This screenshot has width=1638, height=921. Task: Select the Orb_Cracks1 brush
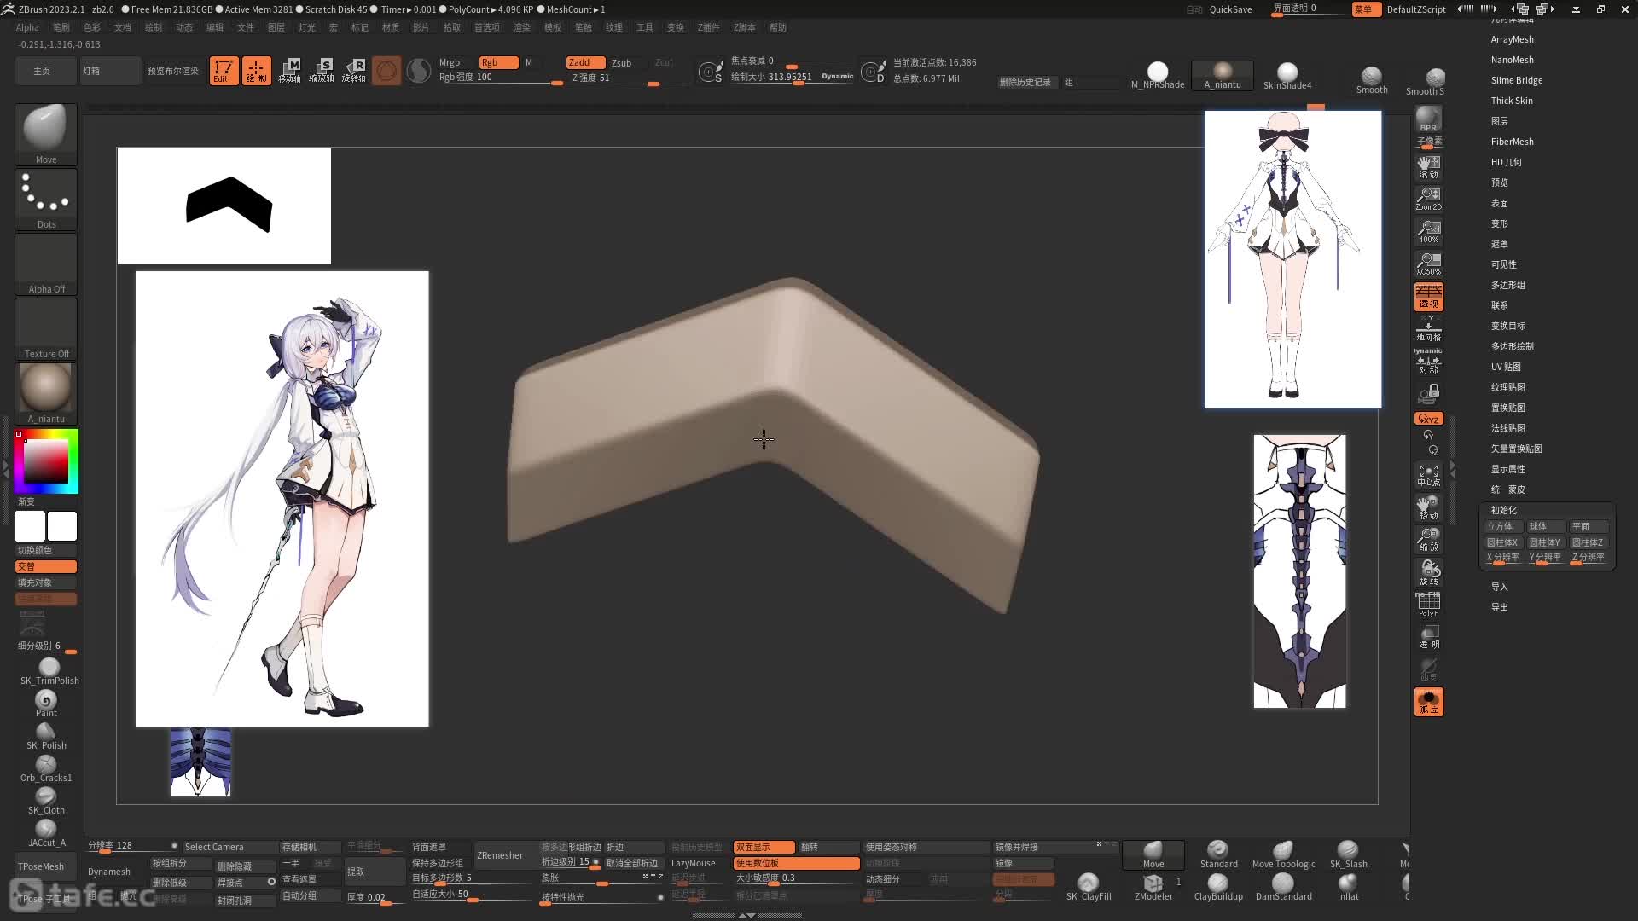(46, 768)
